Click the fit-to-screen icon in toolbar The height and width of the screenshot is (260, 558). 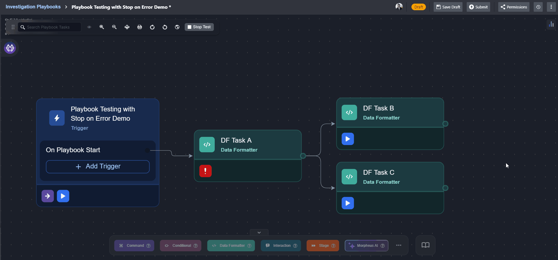(127, 27)
